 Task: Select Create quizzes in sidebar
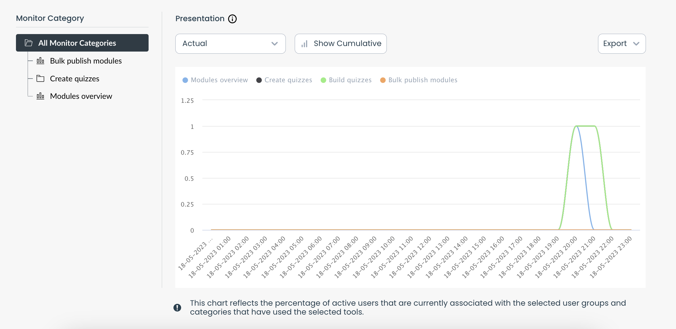pos(74,78)
